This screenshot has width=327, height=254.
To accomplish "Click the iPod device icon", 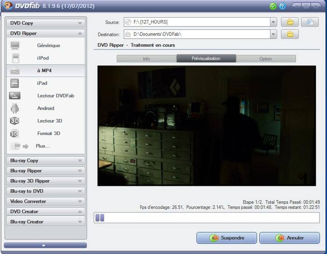I will (15, 58).
